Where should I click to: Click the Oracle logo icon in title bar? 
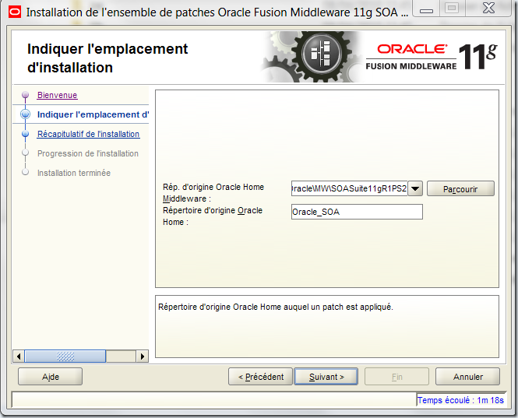tap(15, 12)
